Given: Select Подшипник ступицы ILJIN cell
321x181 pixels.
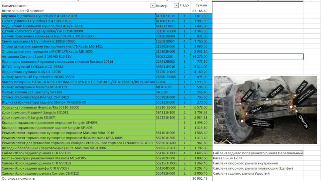Looking at the screenshot, I should [78, 72].
